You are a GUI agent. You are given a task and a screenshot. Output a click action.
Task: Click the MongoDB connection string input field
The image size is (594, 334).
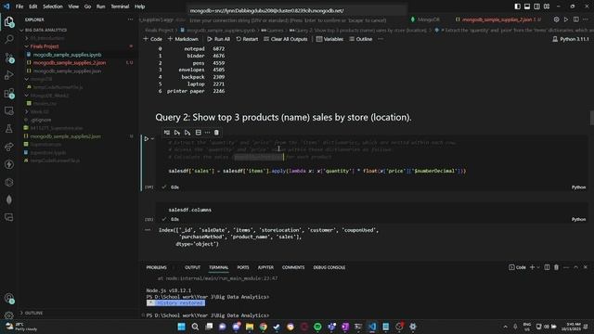coord(297,10)
